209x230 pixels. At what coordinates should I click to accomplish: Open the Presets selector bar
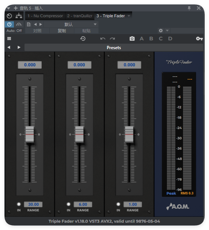(114, 48)
